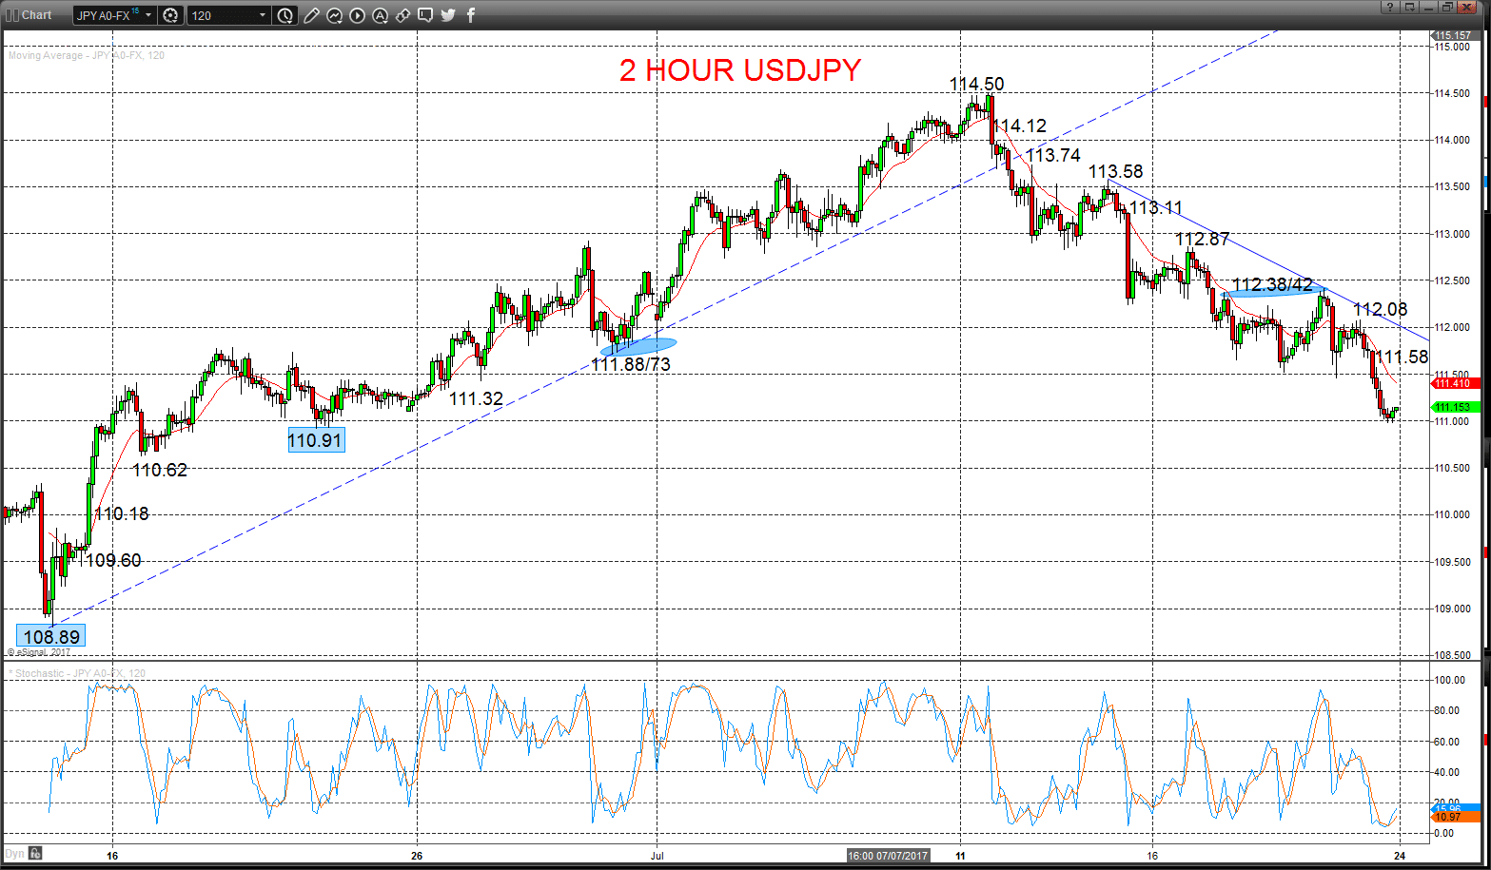The width and height of the screenshot is (1491, 870).
Task: Select the 2 HOUR USDJPY title text
Action: 740,69
